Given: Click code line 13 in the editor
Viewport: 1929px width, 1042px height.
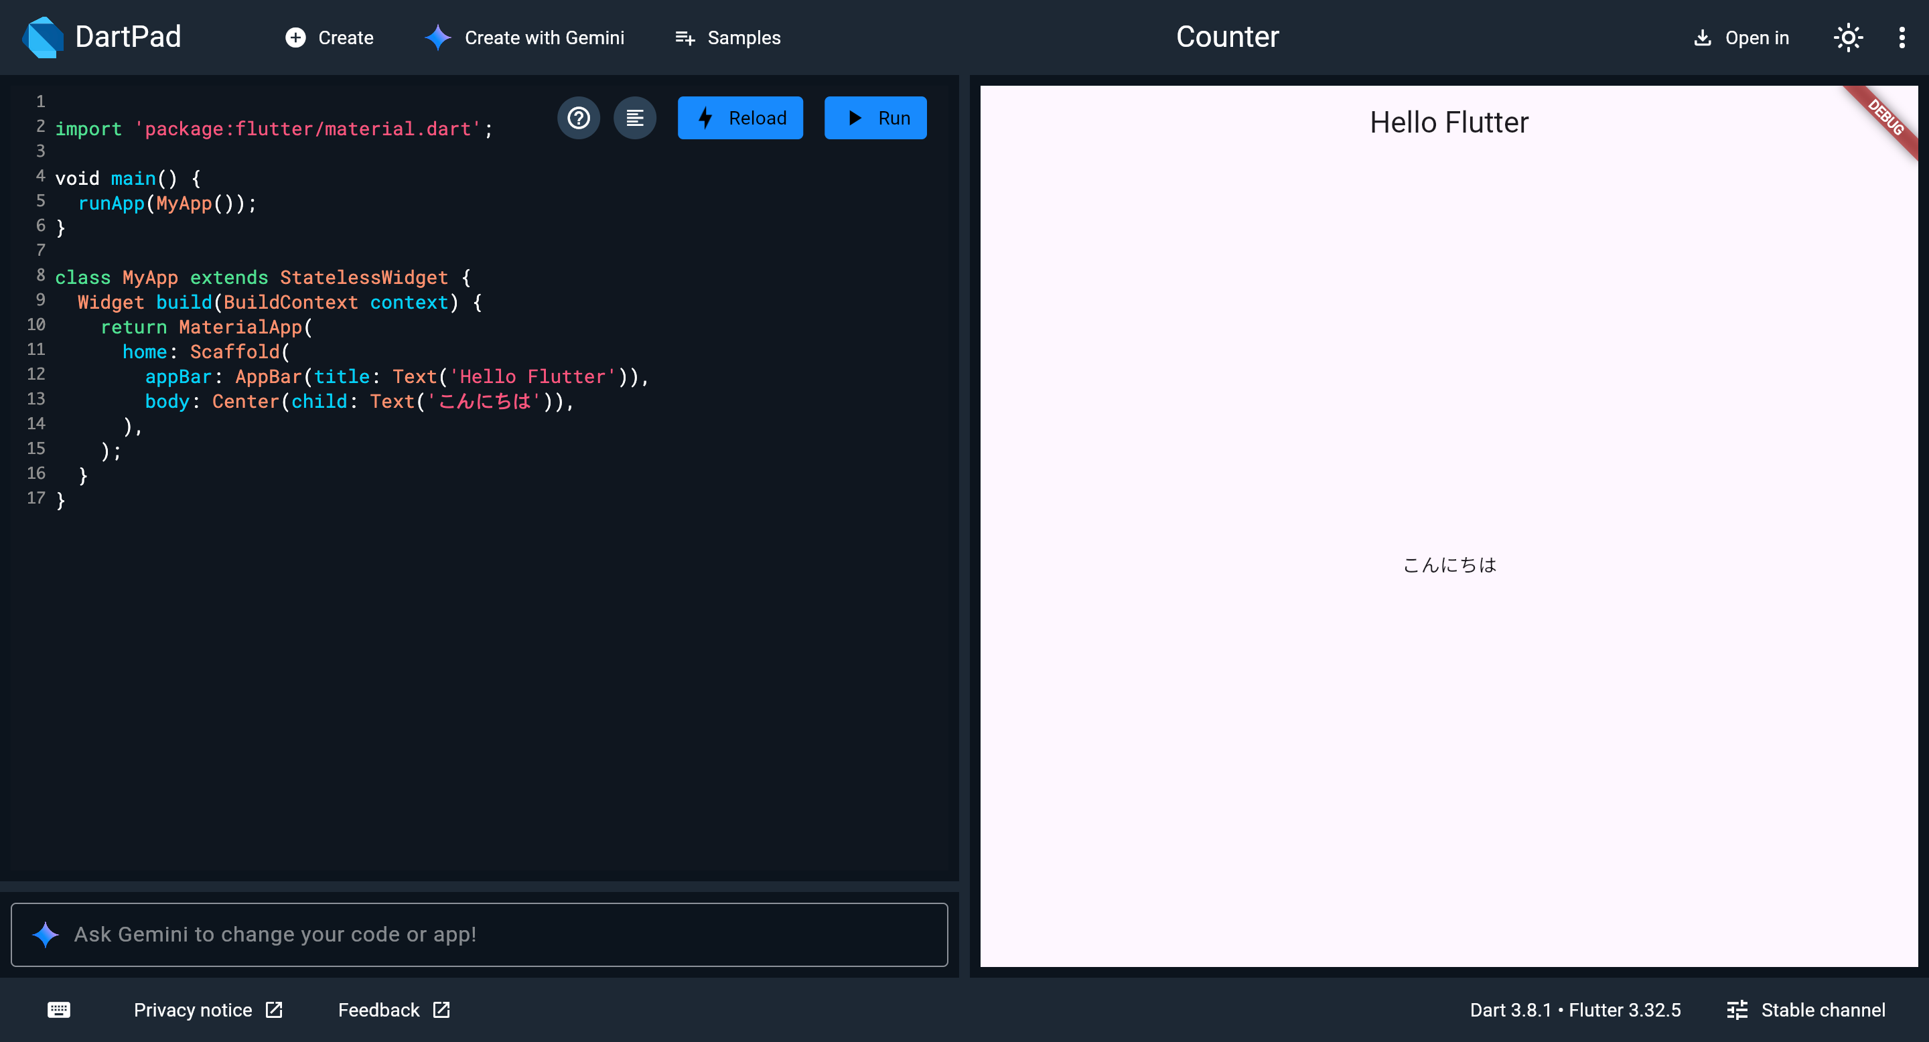Looking at the screenshot, I should coord(360,402).
